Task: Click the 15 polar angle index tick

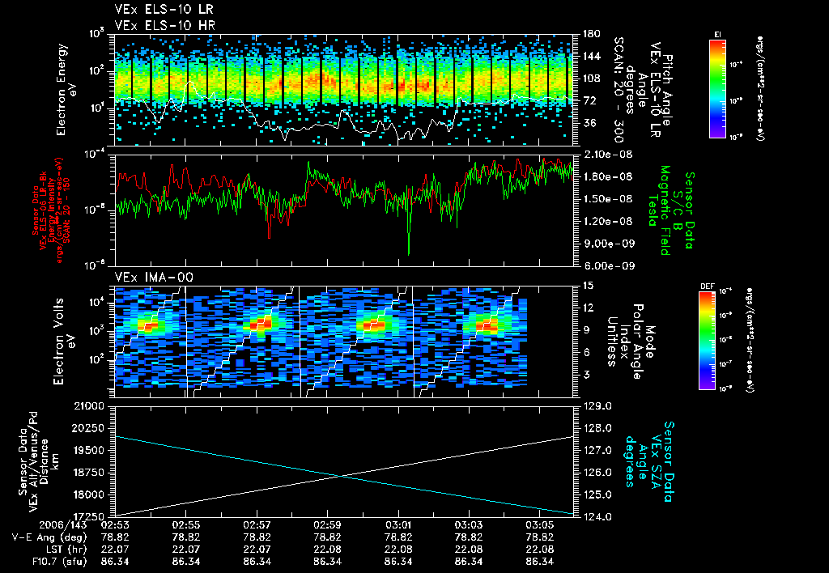Action: (x=588, y=286)
